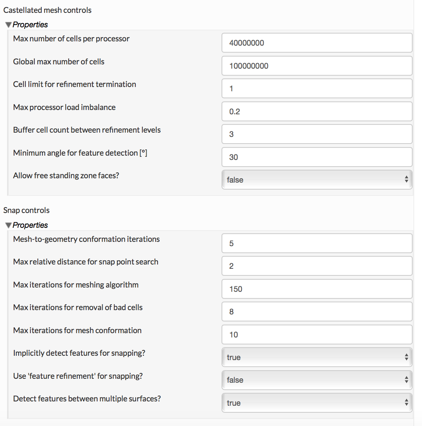Open 'Implicitly detect features for snapping?' dropdown
Screen dimensions: 422x426
(x=317, y=357)
